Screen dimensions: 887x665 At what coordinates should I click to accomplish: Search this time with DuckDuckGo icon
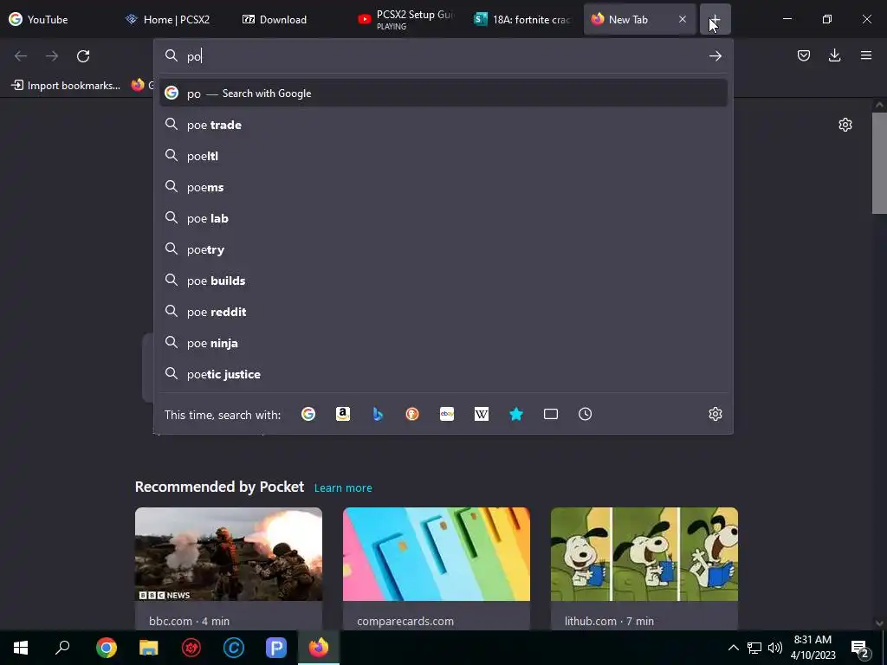412,414
